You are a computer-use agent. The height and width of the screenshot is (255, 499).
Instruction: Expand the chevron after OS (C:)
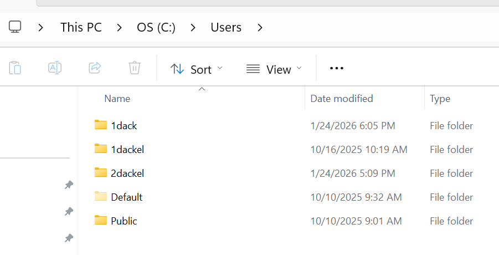tap(193, 27)
